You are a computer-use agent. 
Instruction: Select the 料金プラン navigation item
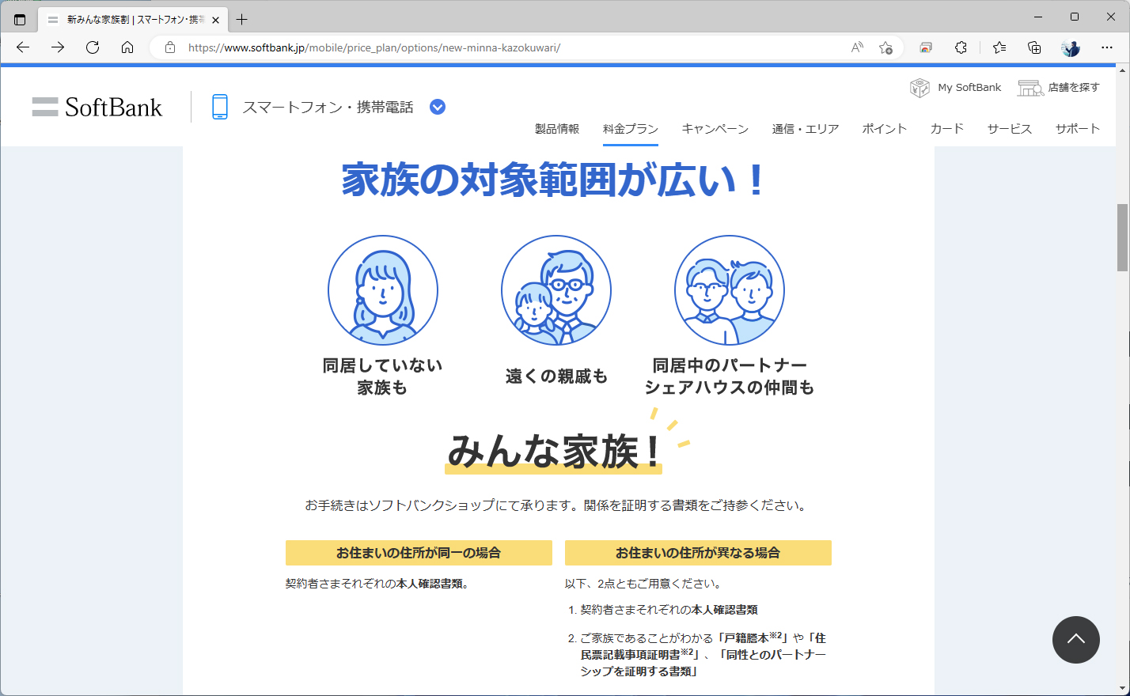click(x=629, y=128)
